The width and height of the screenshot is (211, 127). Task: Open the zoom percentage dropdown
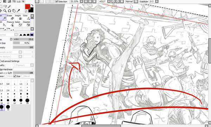pos(82,1)
